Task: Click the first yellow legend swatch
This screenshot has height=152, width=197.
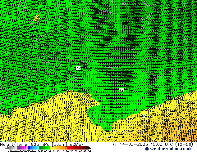Action: [x=51, y=148]
